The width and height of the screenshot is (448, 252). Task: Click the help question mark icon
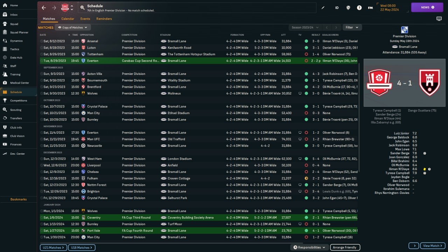click(x=359, y=7)
